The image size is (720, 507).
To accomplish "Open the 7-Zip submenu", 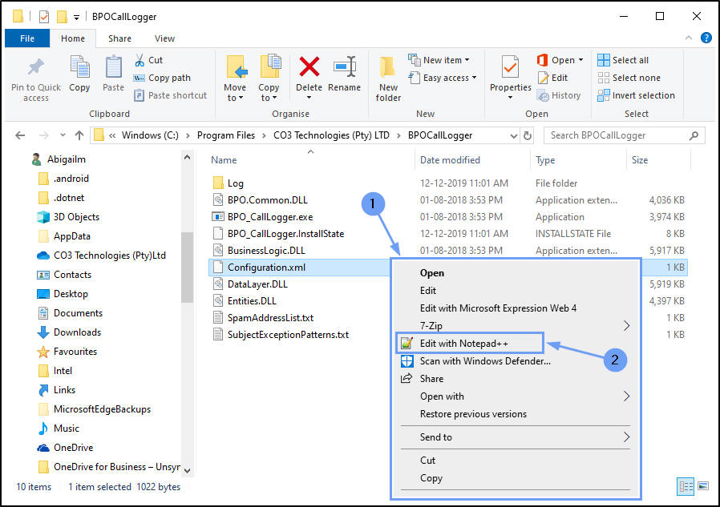I will (514, 326).
